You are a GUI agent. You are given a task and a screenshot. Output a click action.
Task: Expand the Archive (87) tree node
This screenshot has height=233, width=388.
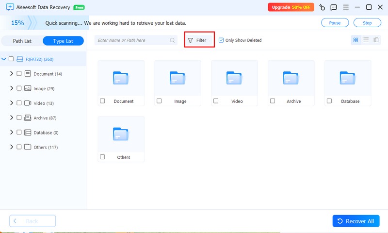point(11,117)
